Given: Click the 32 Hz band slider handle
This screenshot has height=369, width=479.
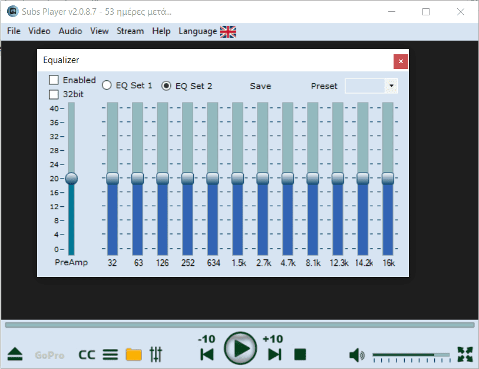Looking at the screenshot, I should pos(113,178).
